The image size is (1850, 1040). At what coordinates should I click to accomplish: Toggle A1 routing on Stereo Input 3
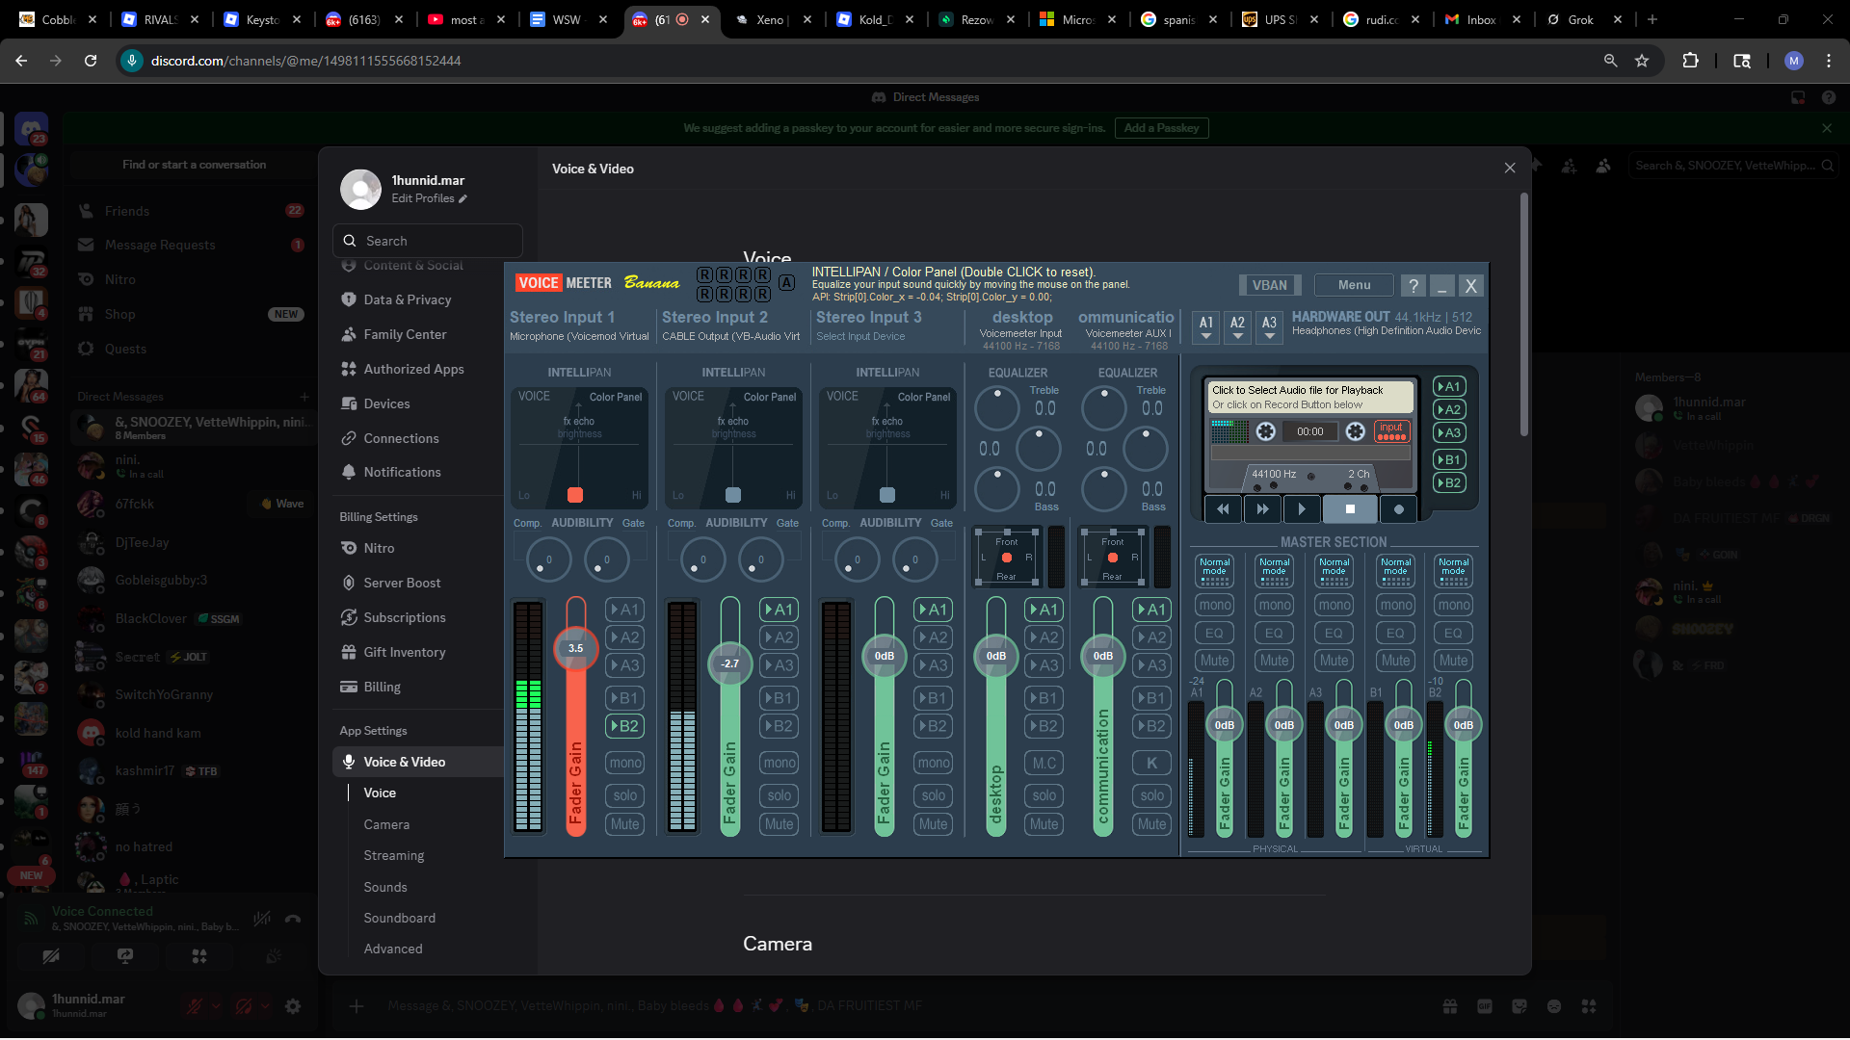click(933, 610)
